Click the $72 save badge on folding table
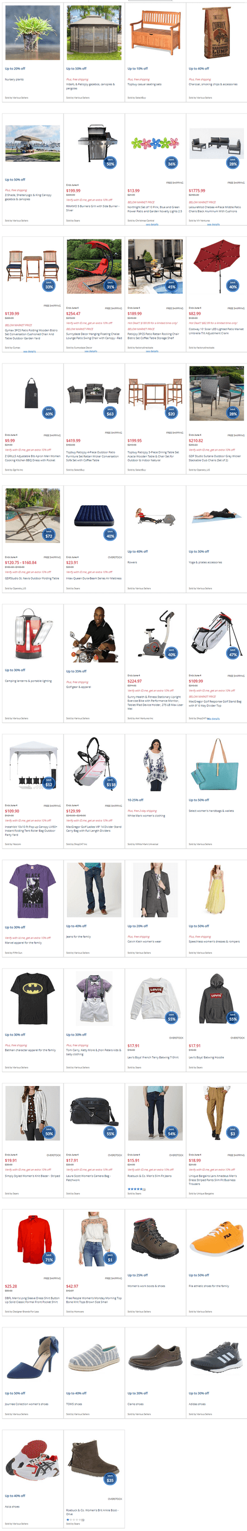 pyautogui.click(x=49, y=534)
